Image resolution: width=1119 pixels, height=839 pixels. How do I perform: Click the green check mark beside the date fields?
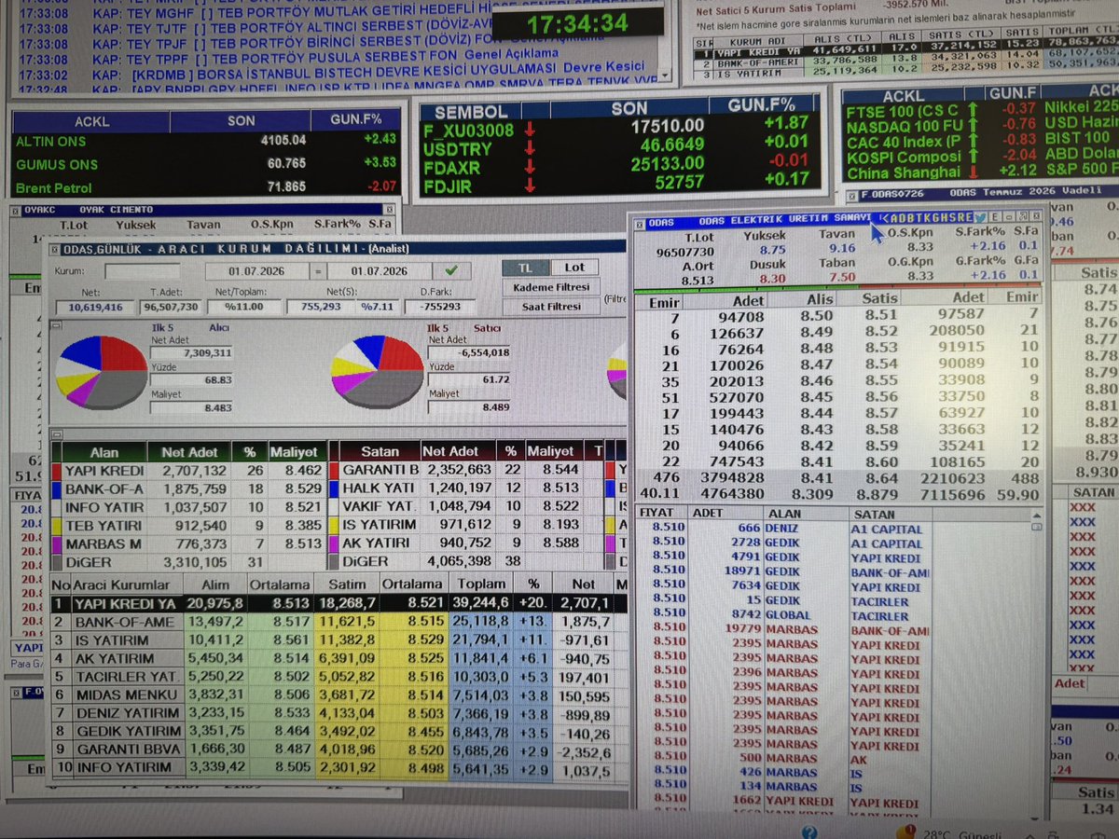(451, 270)
